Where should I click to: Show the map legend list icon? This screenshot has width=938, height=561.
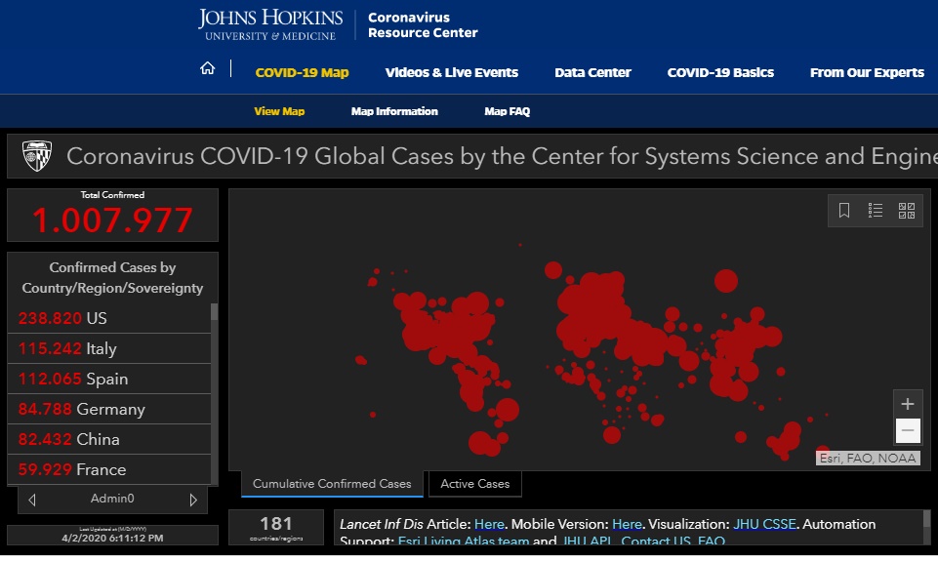876,211
